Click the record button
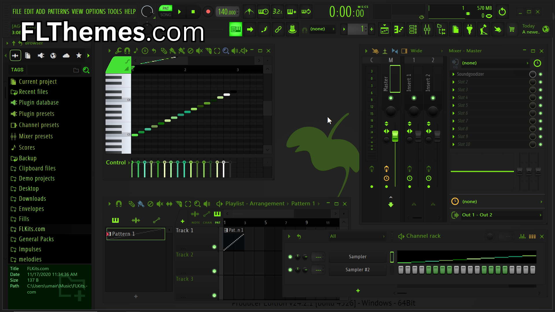 tap(208, 12)
